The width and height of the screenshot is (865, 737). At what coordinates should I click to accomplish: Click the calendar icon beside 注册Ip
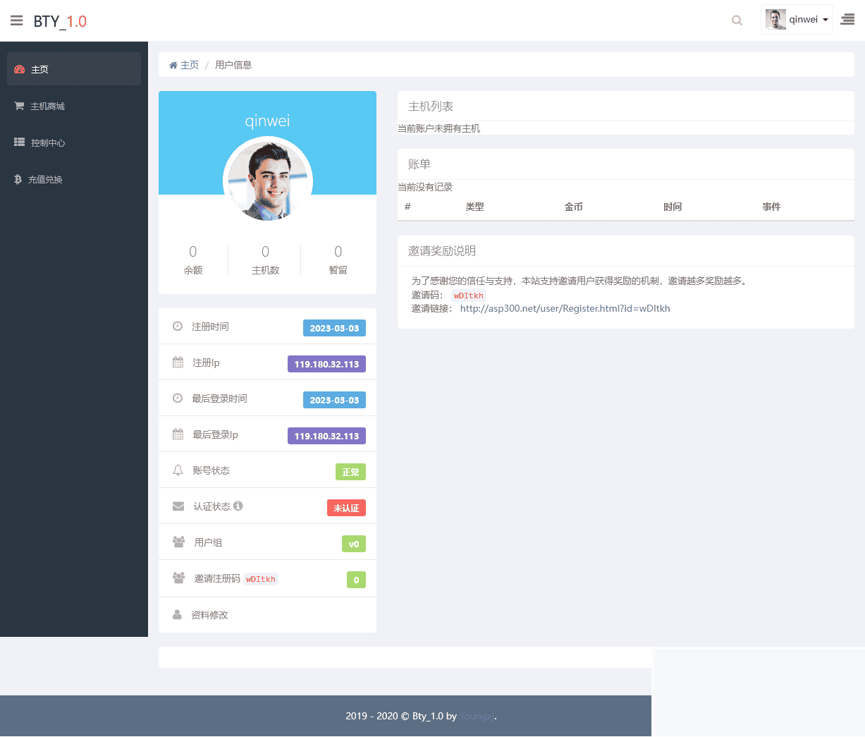[x=178, y=362]
